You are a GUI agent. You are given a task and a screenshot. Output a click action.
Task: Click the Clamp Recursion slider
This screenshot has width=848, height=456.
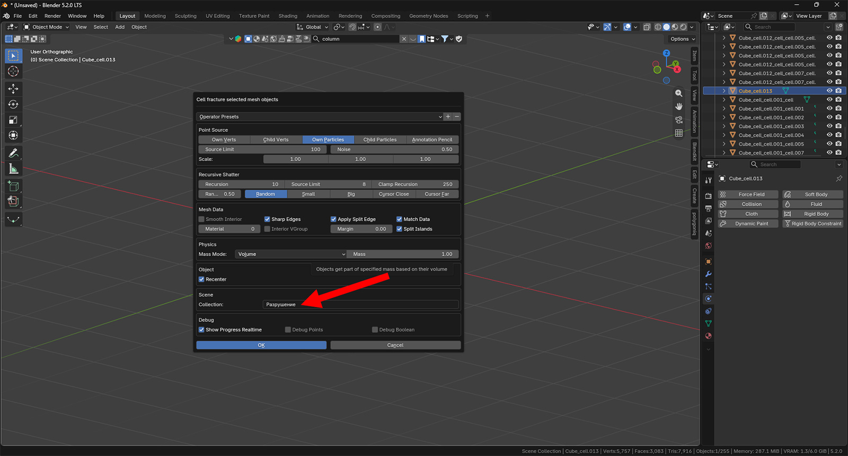pos(415,185)
